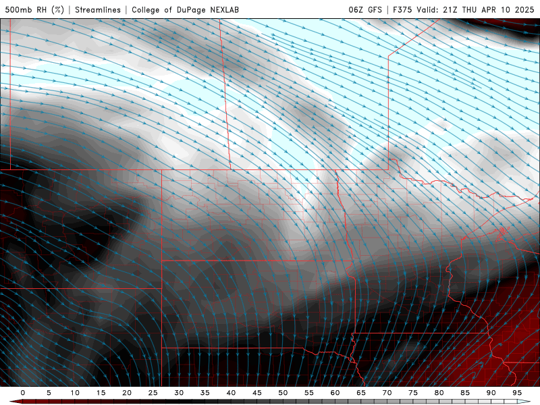The image size is (540, 405).
Task: Click the '06Z GFS' model run label
Action: click(x=365, y=9)
